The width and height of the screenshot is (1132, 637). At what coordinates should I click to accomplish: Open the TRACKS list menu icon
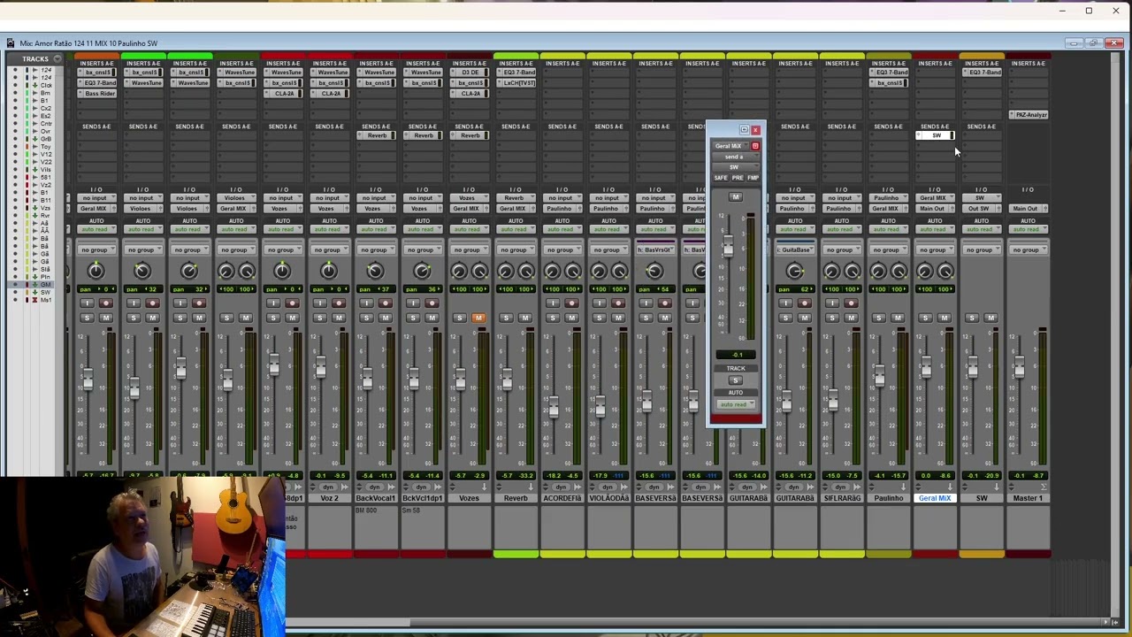57,59
